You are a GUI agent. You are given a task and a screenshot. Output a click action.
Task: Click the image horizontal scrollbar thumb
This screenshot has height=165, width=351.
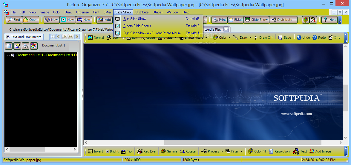pyautogui.click(x=243, y=142)
